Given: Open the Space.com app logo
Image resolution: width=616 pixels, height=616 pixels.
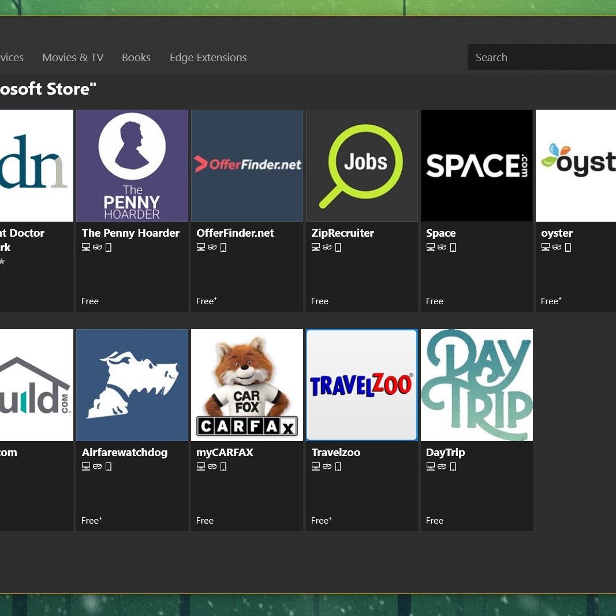Looking at the screenshot, I should coord(476,165).
